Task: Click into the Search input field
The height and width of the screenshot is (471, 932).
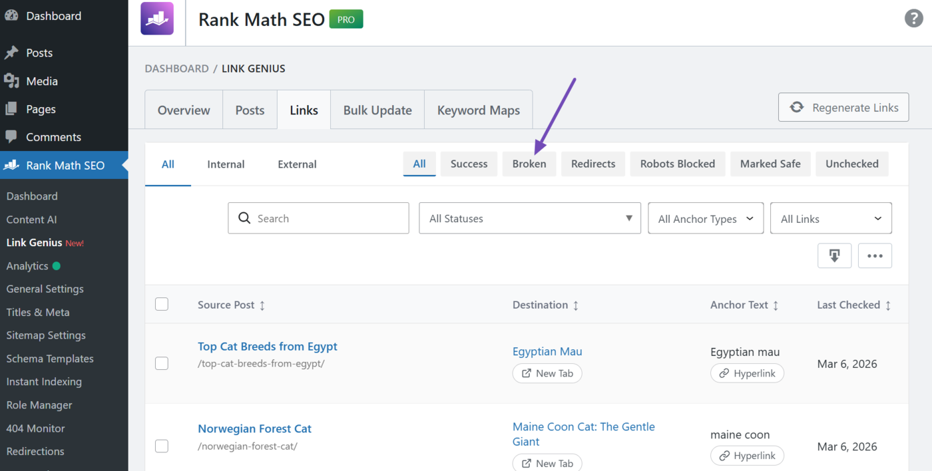Action: click(x=318, y=218)
